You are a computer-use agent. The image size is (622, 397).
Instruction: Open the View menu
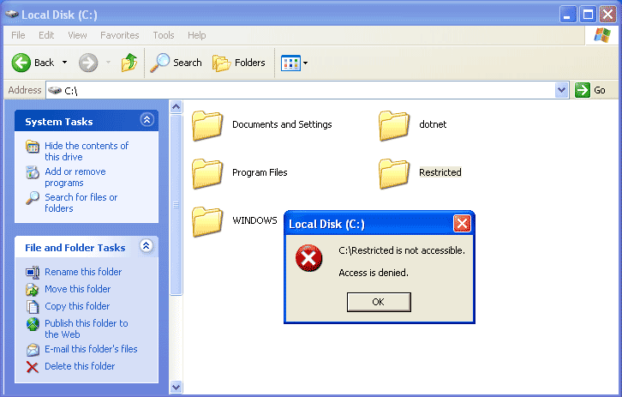pyautogui.click(x=77, y=35)
